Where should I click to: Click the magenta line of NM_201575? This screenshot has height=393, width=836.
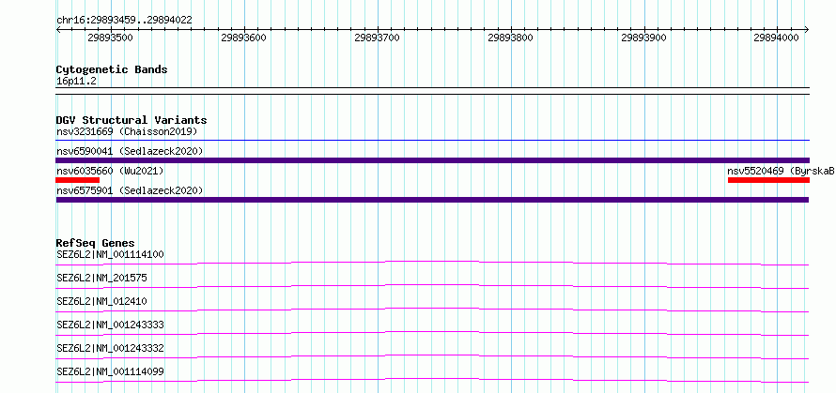click(432, 286)
